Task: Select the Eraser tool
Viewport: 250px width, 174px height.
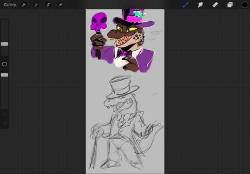Action: [x=215, y=5]
